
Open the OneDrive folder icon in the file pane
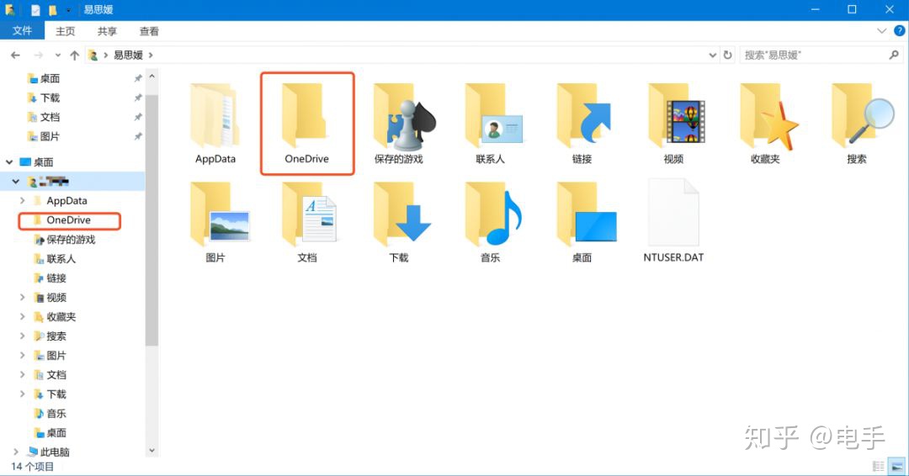(x=306, y=114)
